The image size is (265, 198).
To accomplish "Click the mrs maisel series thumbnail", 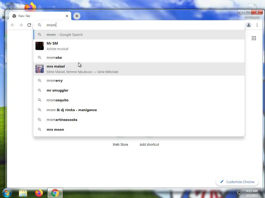I will 40,69.
